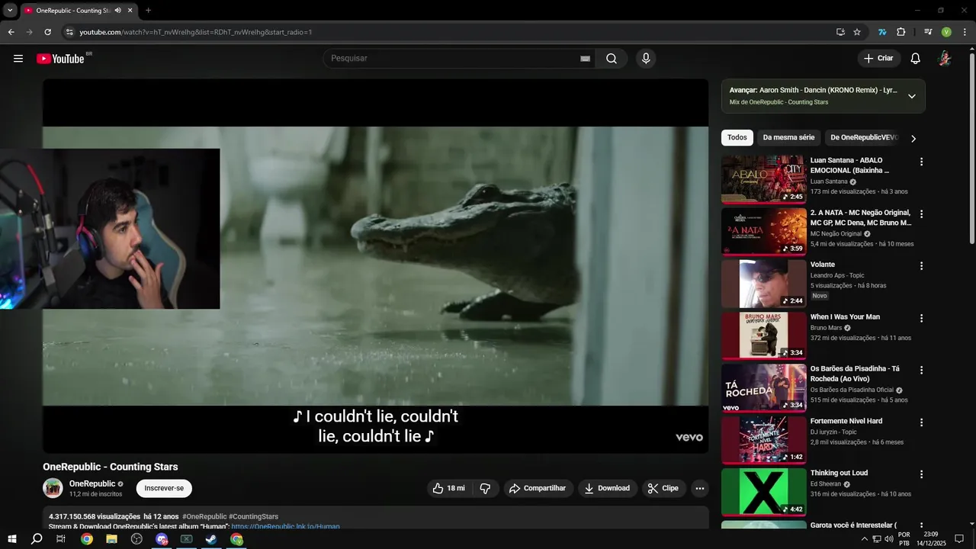Open Thinking out Loud video title
The width and height of the screenshot is (976, 549).
(839, 473)
